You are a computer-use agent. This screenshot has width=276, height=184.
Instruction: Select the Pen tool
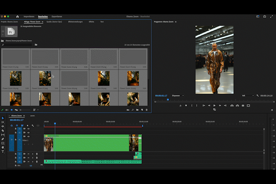(3, 139)
